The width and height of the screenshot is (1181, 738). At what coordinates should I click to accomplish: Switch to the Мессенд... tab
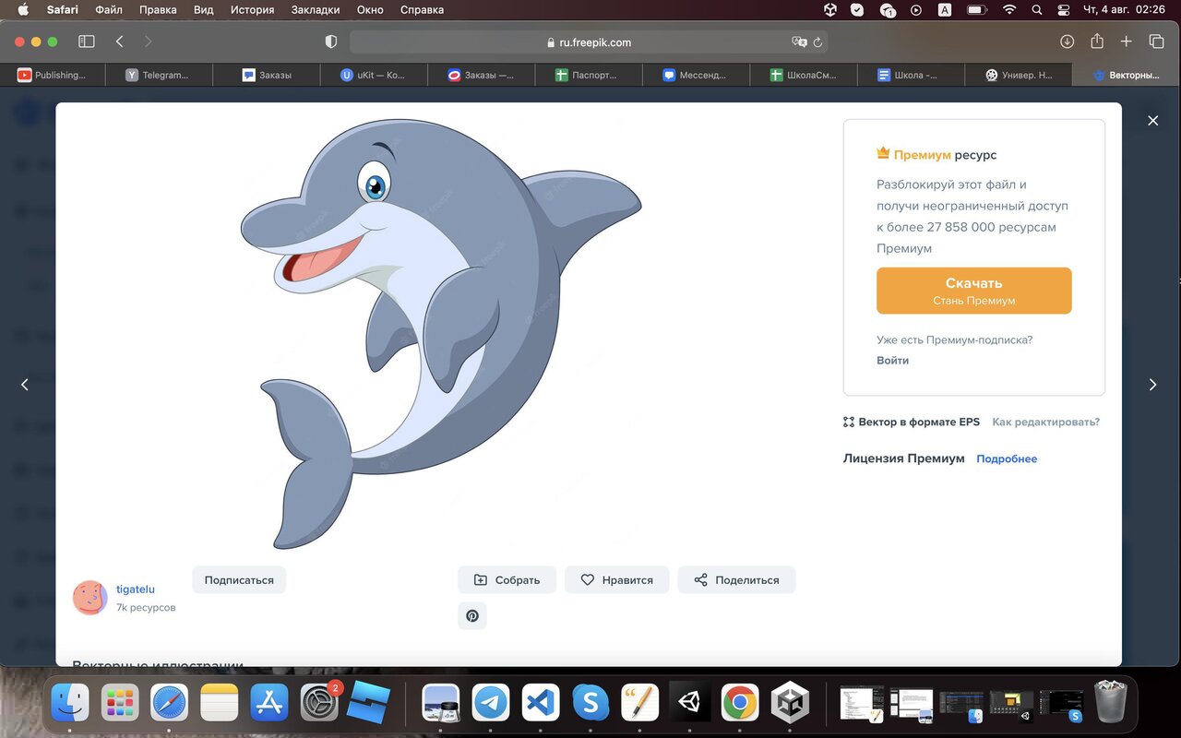pos(696,75)
